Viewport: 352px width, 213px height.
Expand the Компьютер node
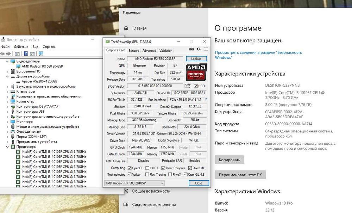(7, 101)
